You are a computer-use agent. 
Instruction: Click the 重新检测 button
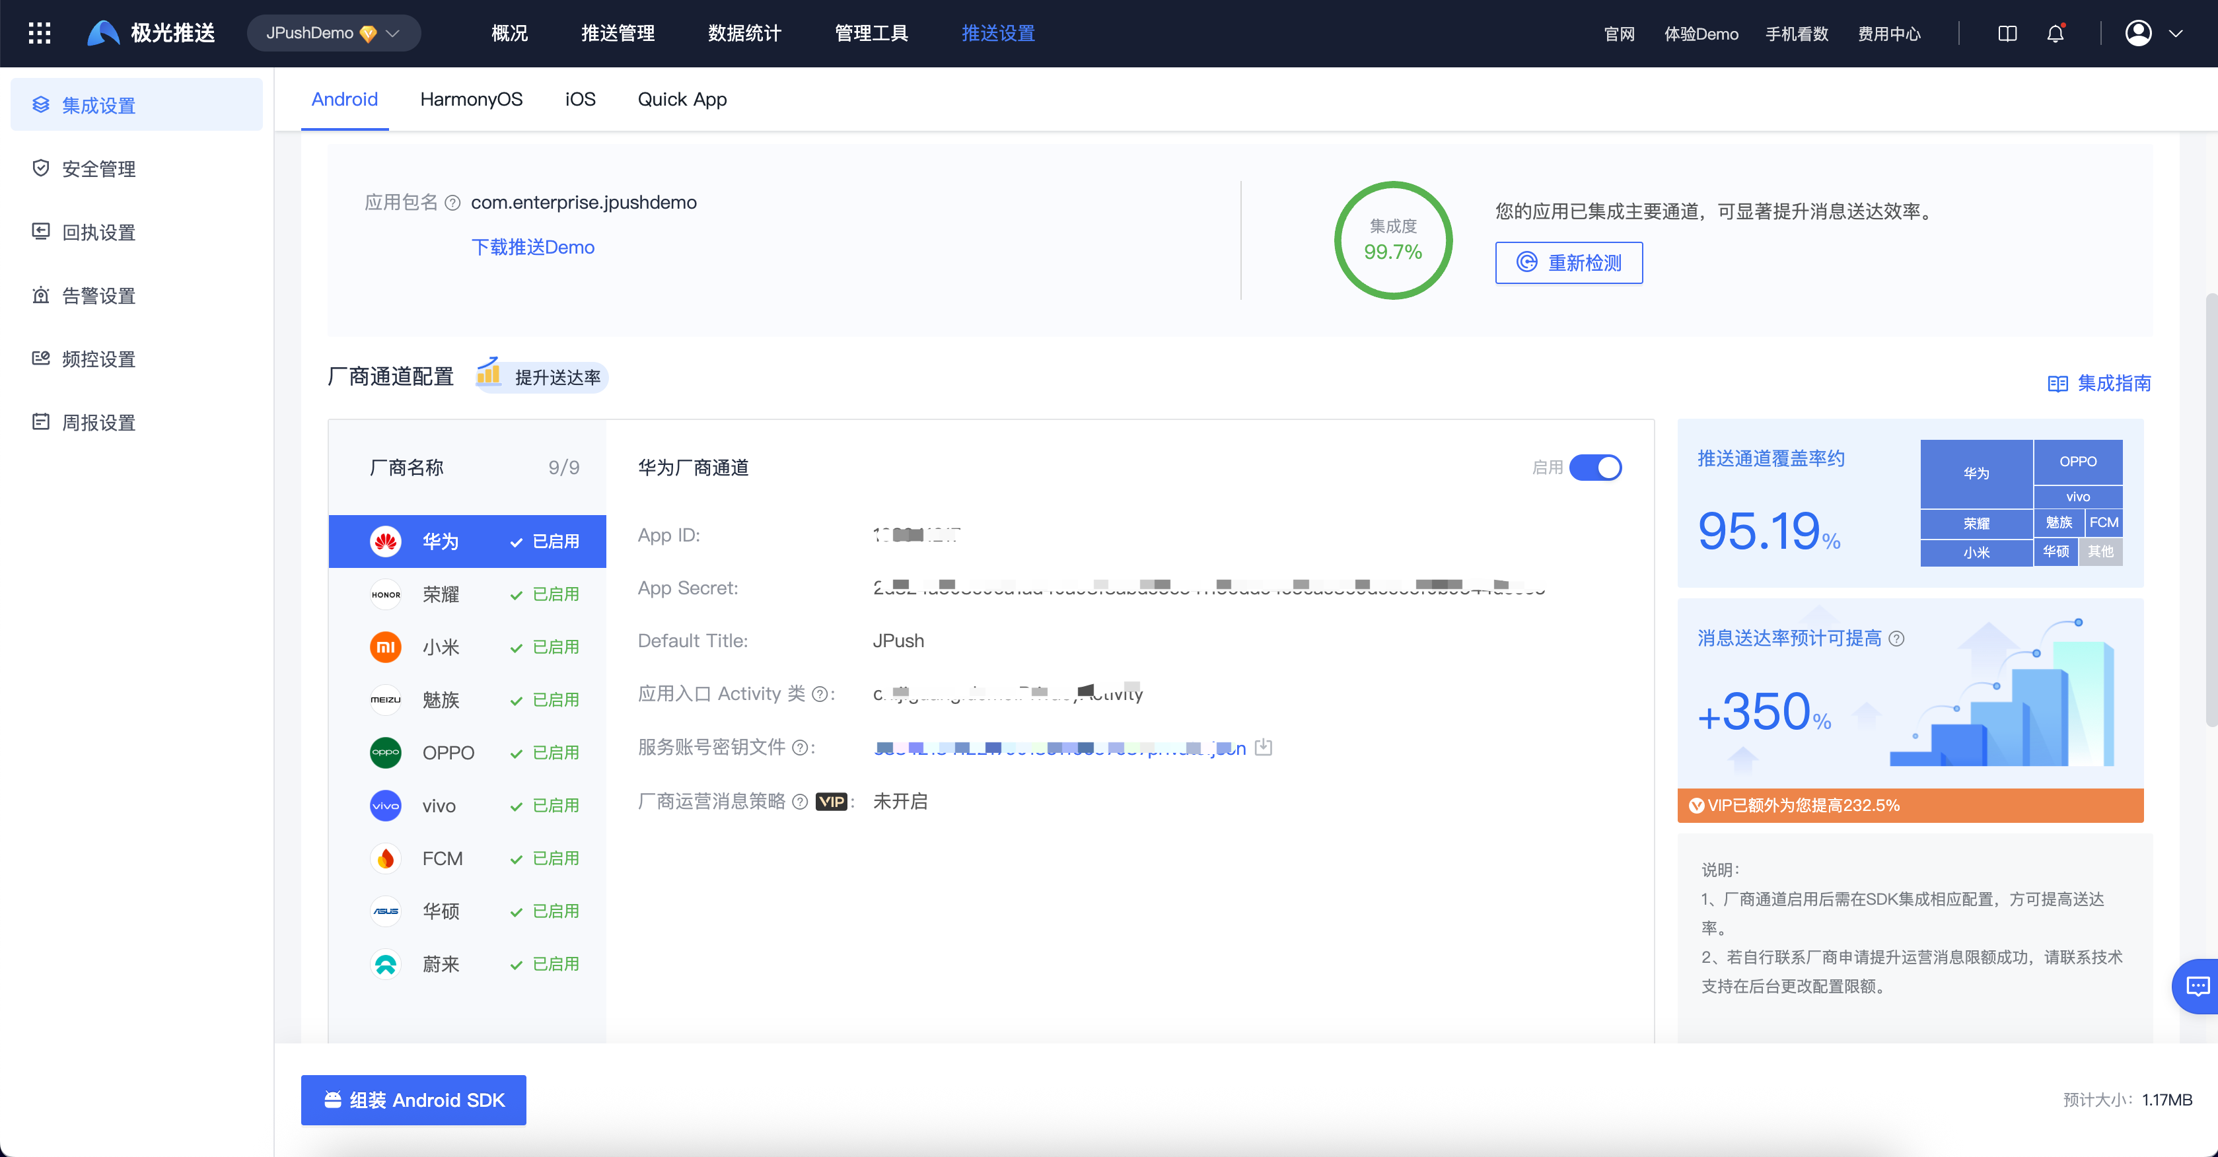click(x=1568, y=263)
